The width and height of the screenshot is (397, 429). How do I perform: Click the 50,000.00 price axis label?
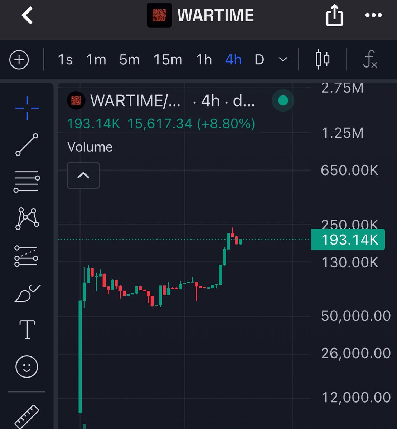[356, 316]
